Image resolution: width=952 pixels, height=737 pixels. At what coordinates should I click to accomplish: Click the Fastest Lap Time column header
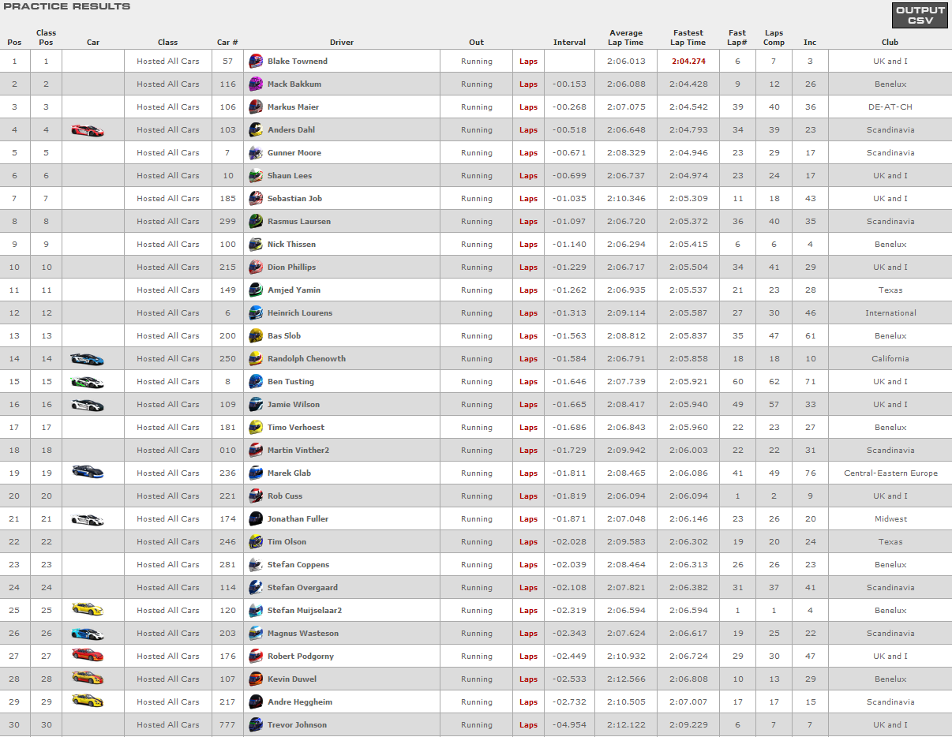click(688, 38)
